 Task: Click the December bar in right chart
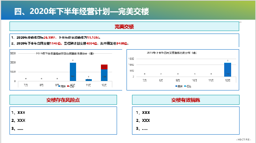tap(227, 70)
